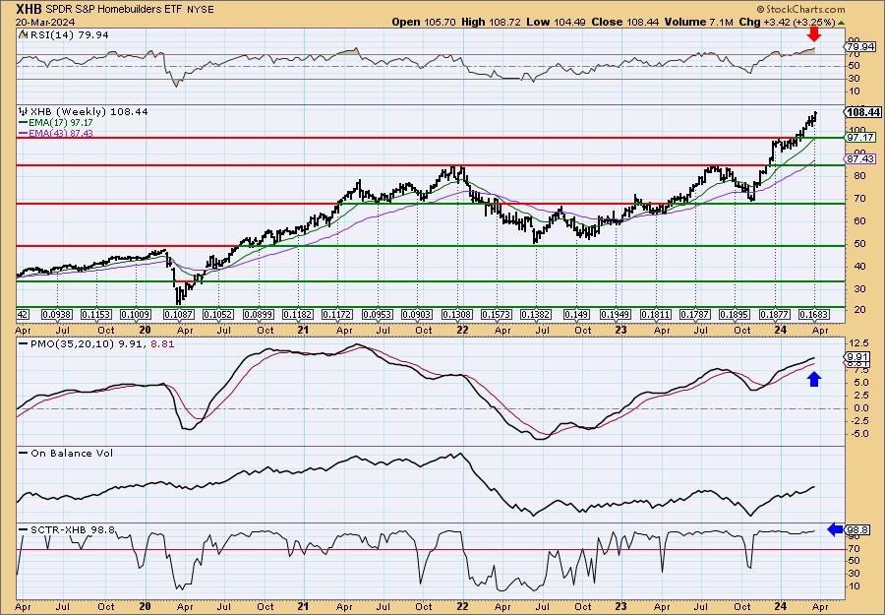This screenshot has width=885, height=615.
Task: Click the 98.8 SCTR axis value tag
Action: tap(858, 529)
